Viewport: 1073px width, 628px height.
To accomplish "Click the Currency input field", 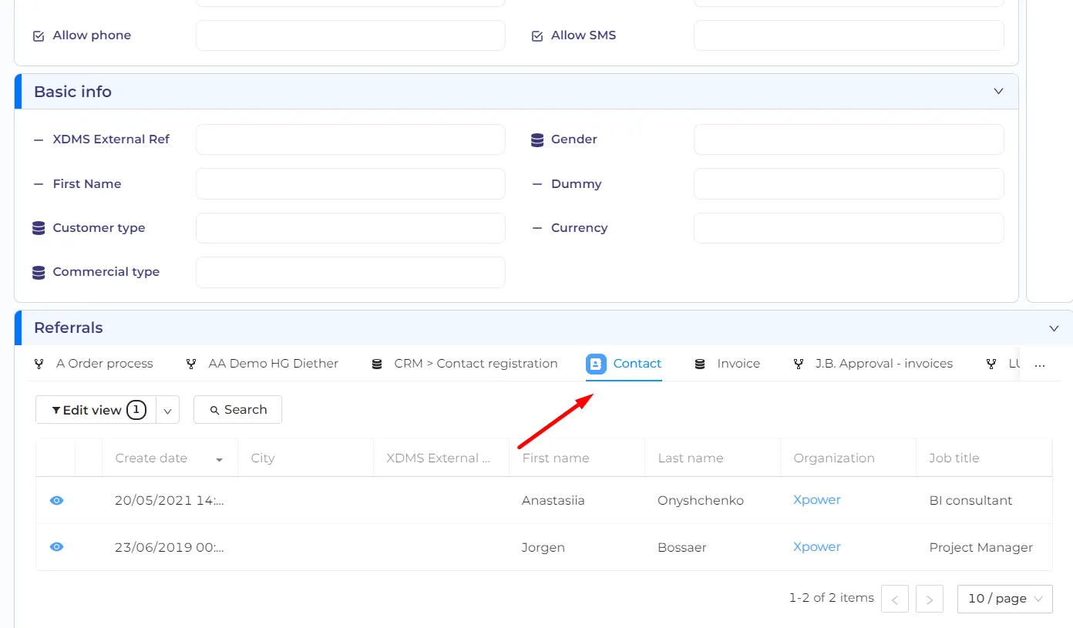I will (x=849, y=228).
